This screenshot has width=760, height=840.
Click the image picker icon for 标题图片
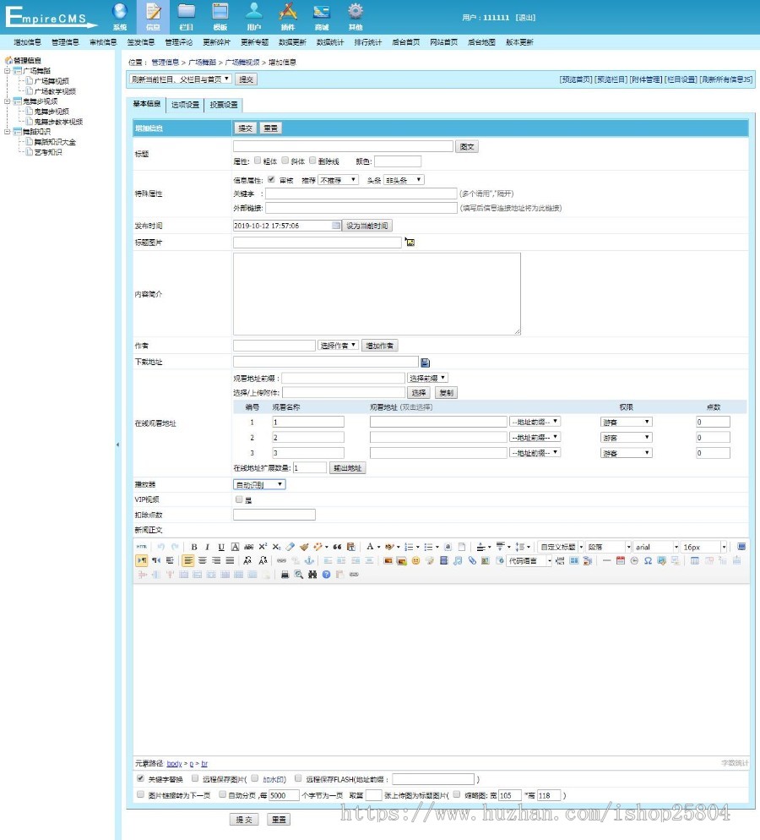point(410,243)
